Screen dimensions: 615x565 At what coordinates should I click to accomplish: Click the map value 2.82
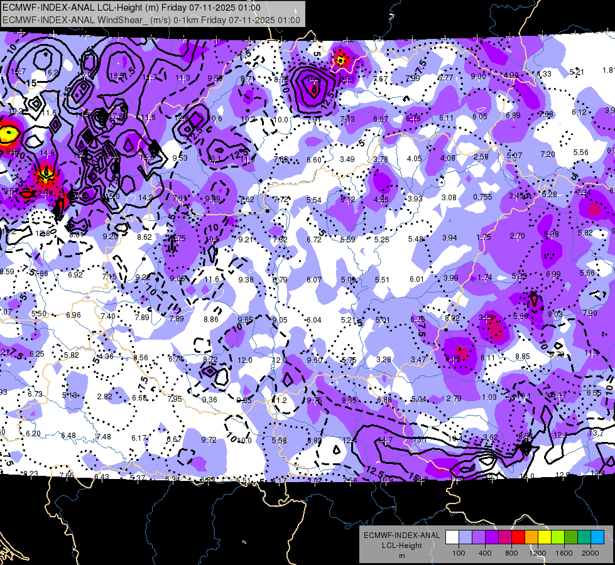[x=105, y=396]
